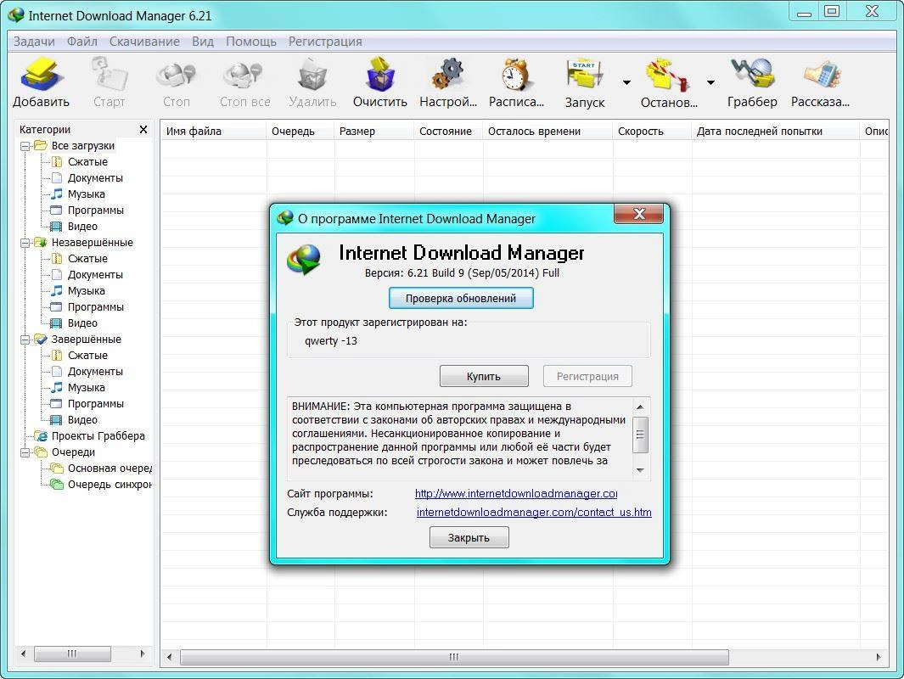Select Музыка under Все загрузки

[87, 194]
